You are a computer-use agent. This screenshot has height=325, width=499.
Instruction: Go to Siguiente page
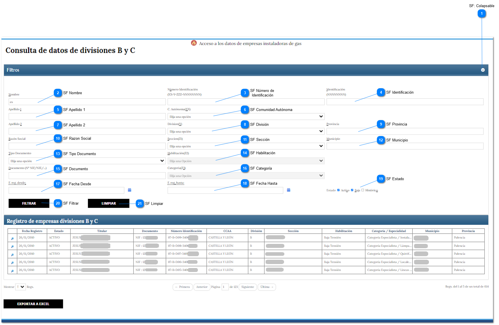click(248, 287)
